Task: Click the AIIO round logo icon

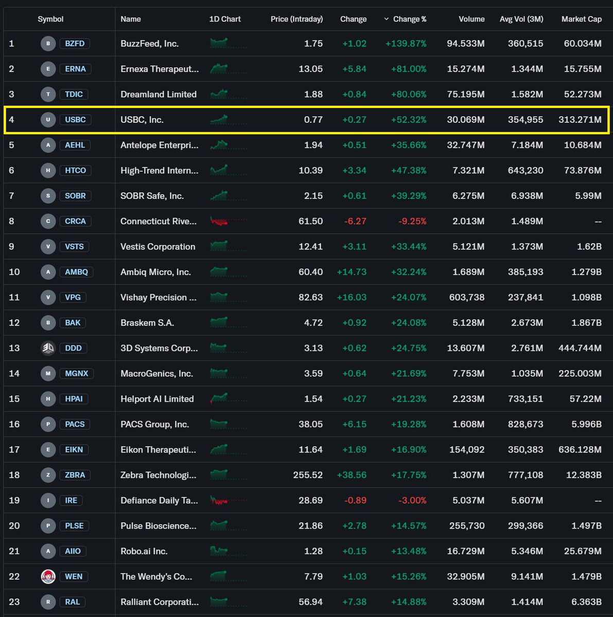Action: point(48,551)
